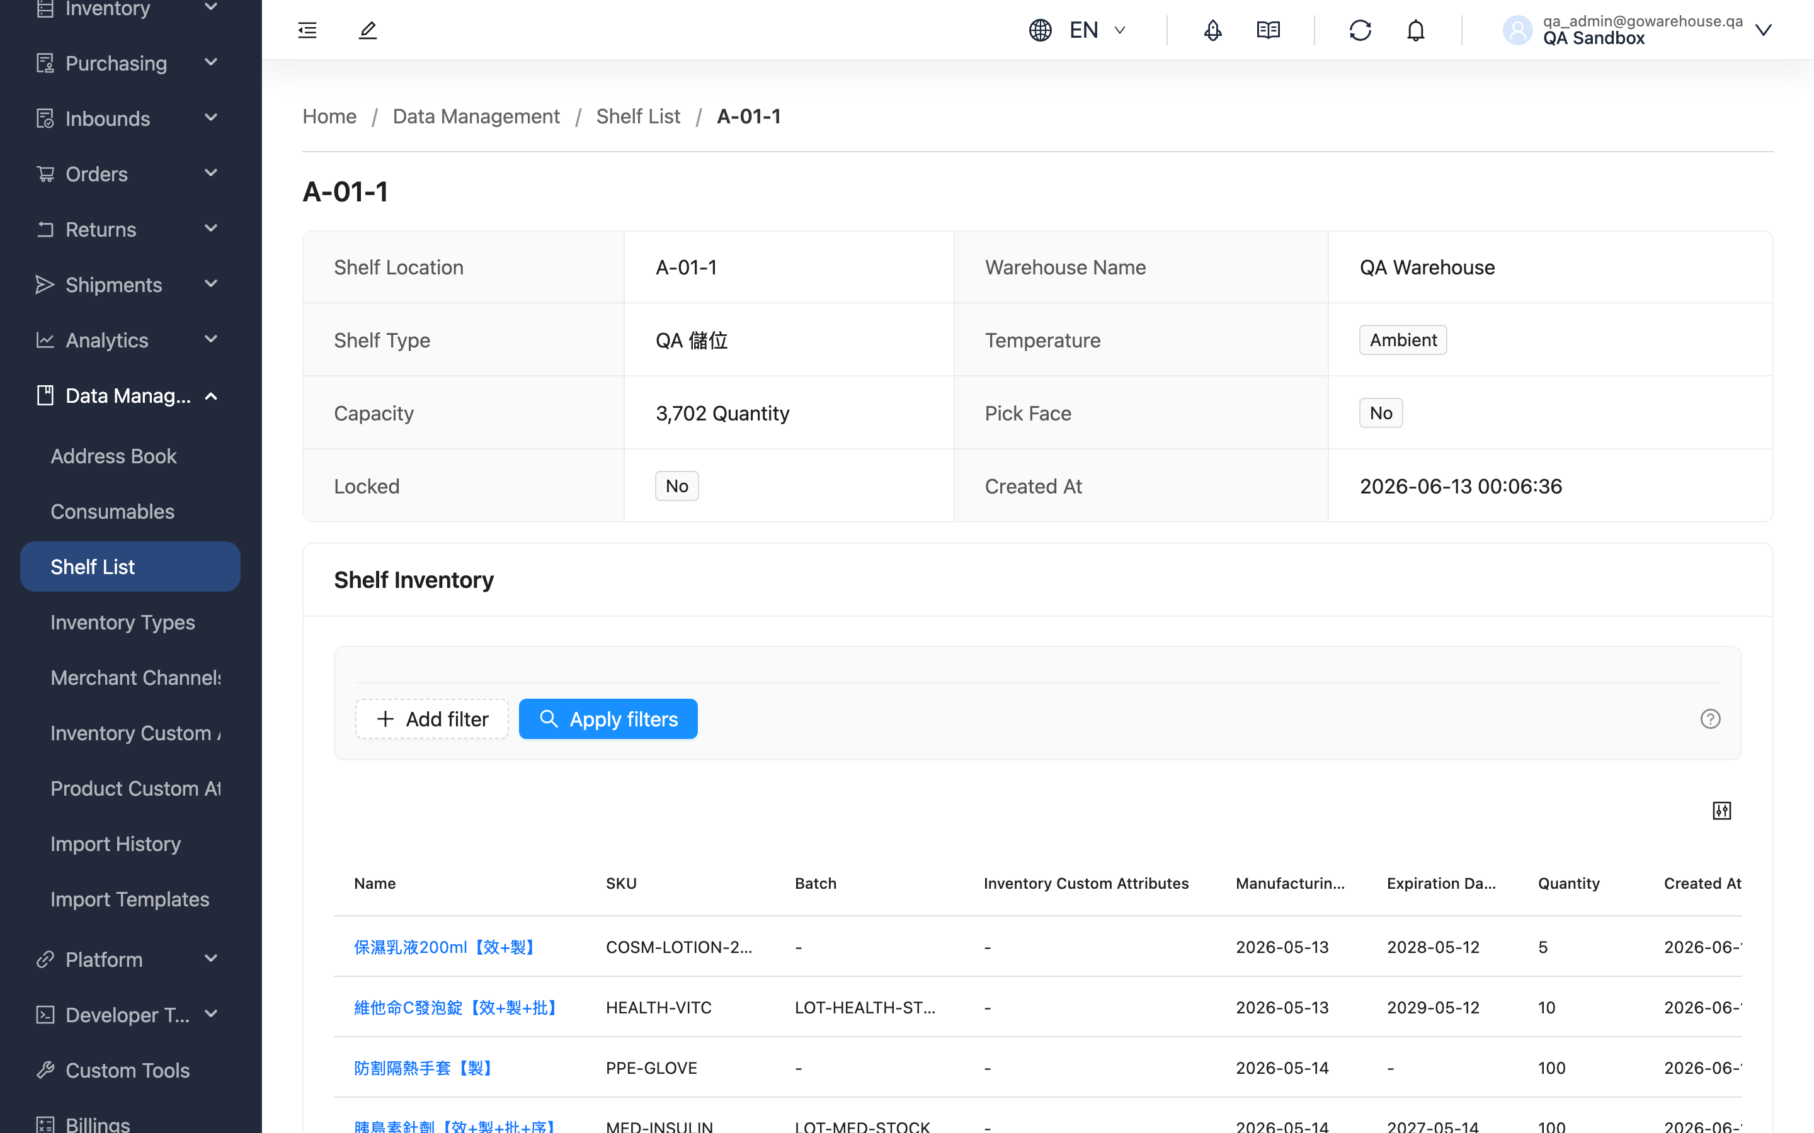1814x1133 pixels.
Task: Click the Platform link icon
Action: [x=45, y=959]
